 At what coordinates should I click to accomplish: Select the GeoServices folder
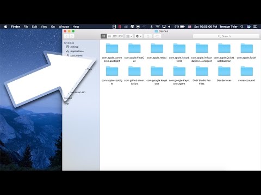click(x=224, y=74)
